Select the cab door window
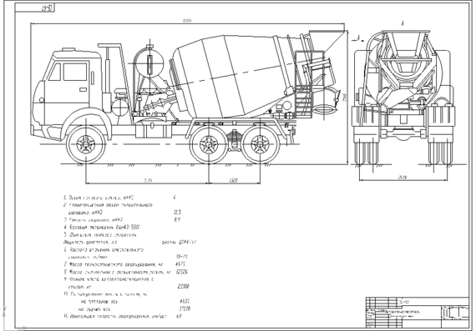 75,72
